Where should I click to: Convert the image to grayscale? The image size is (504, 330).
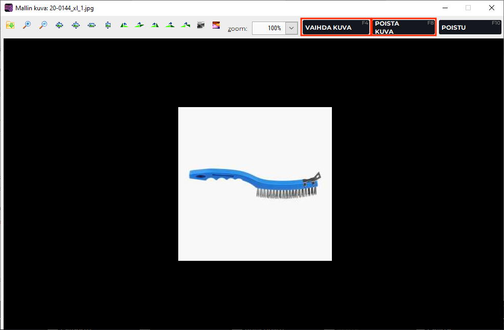pyautogui.click(x=200, y=25)
